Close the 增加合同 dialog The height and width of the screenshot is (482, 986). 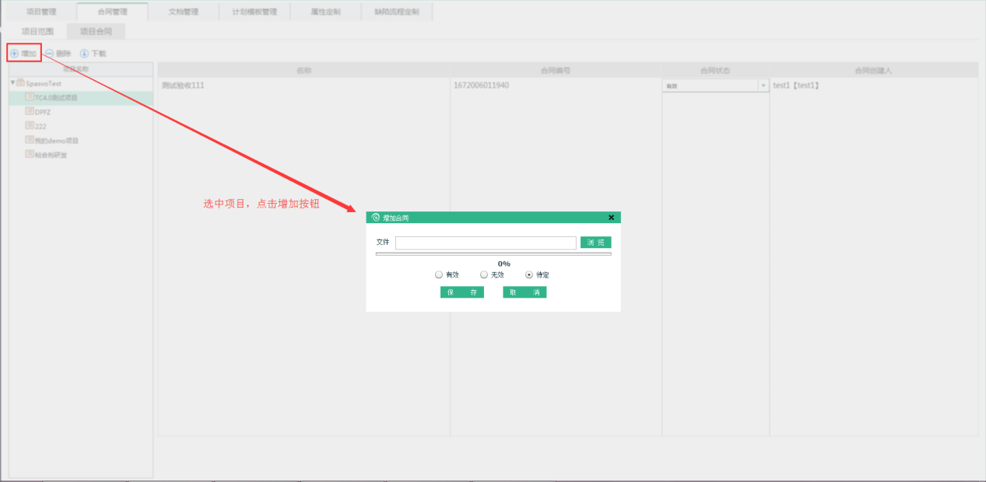click(611, 218)
